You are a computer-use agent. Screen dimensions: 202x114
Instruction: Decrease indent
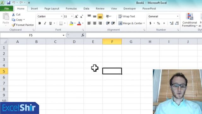tap(108, 23)
